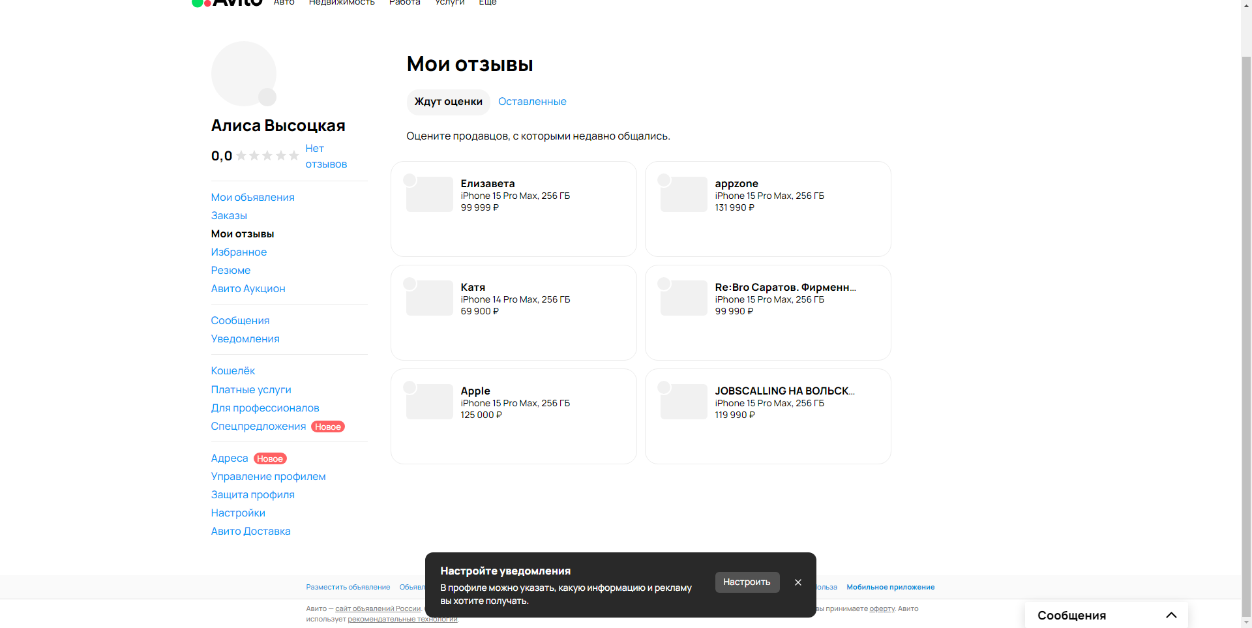Click Мобильное приложение footer link
1252x628 pixels.
tap(890, 587)
